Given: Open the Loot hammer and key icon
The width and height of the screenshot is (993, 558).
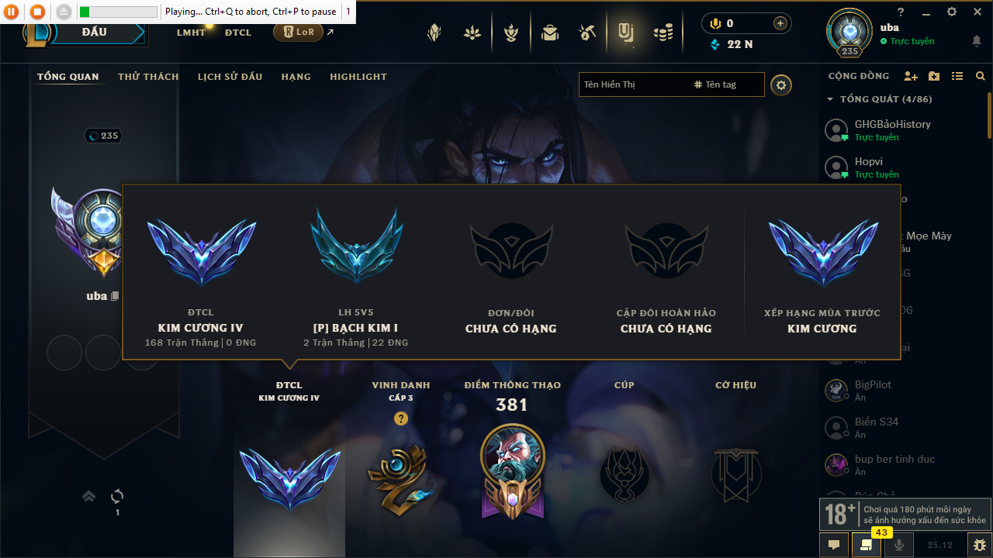Looking at the screenshot, I should coord(586,33).
